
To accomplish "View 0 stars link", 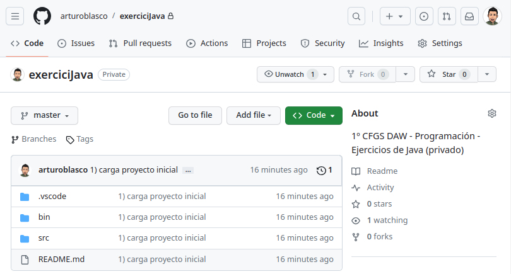I will click(379, 204).
